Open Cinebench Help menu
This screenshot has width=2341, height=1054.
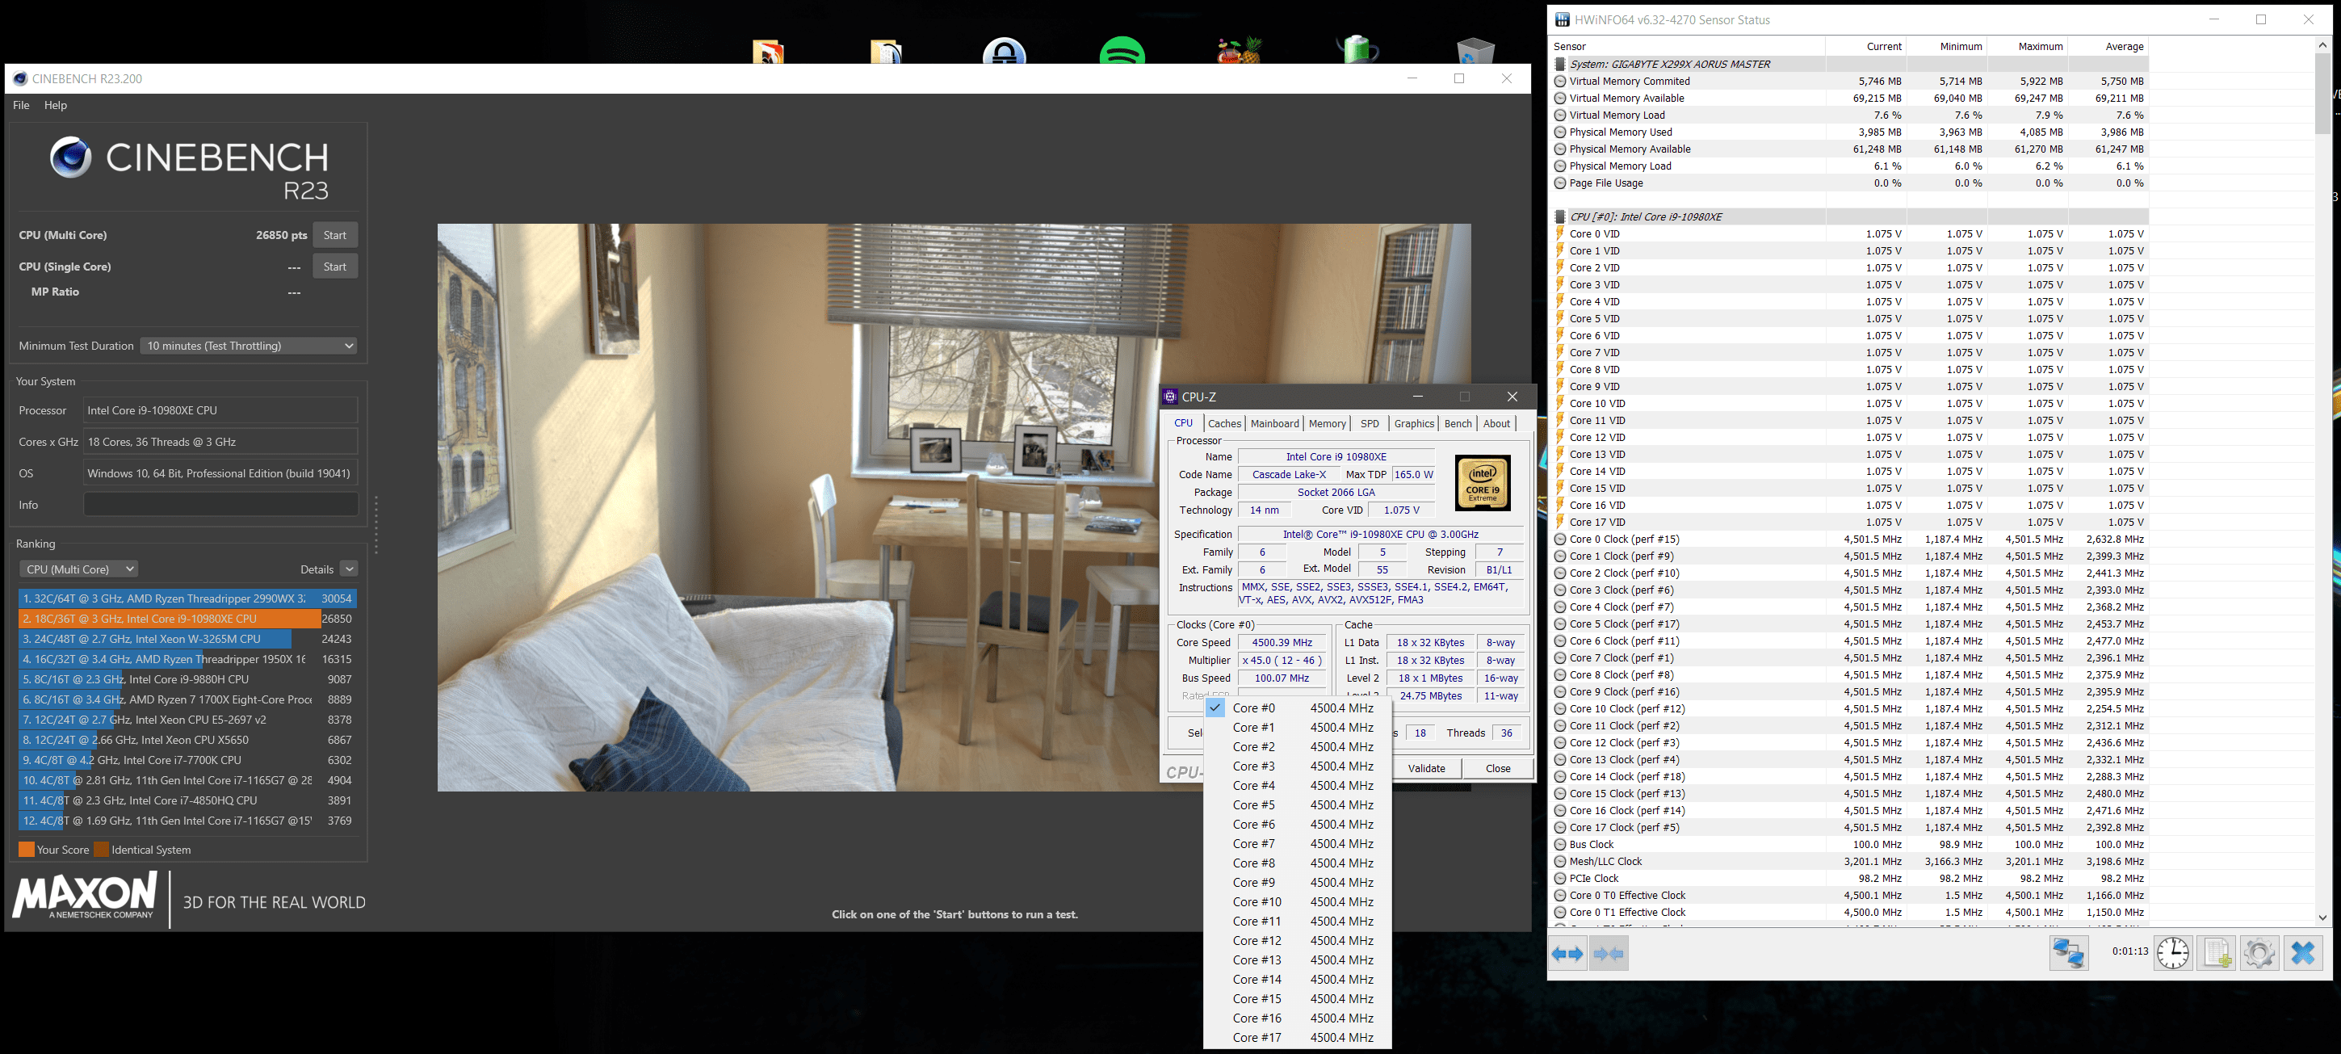[56, 105]
